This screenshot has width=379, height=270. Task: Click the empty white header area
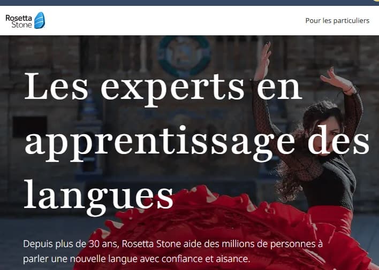click(x=174, y=20)
